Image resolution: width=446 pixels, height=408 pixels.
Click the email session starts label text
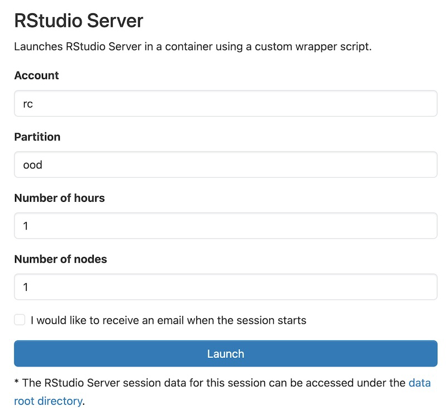tap(168, 320)
